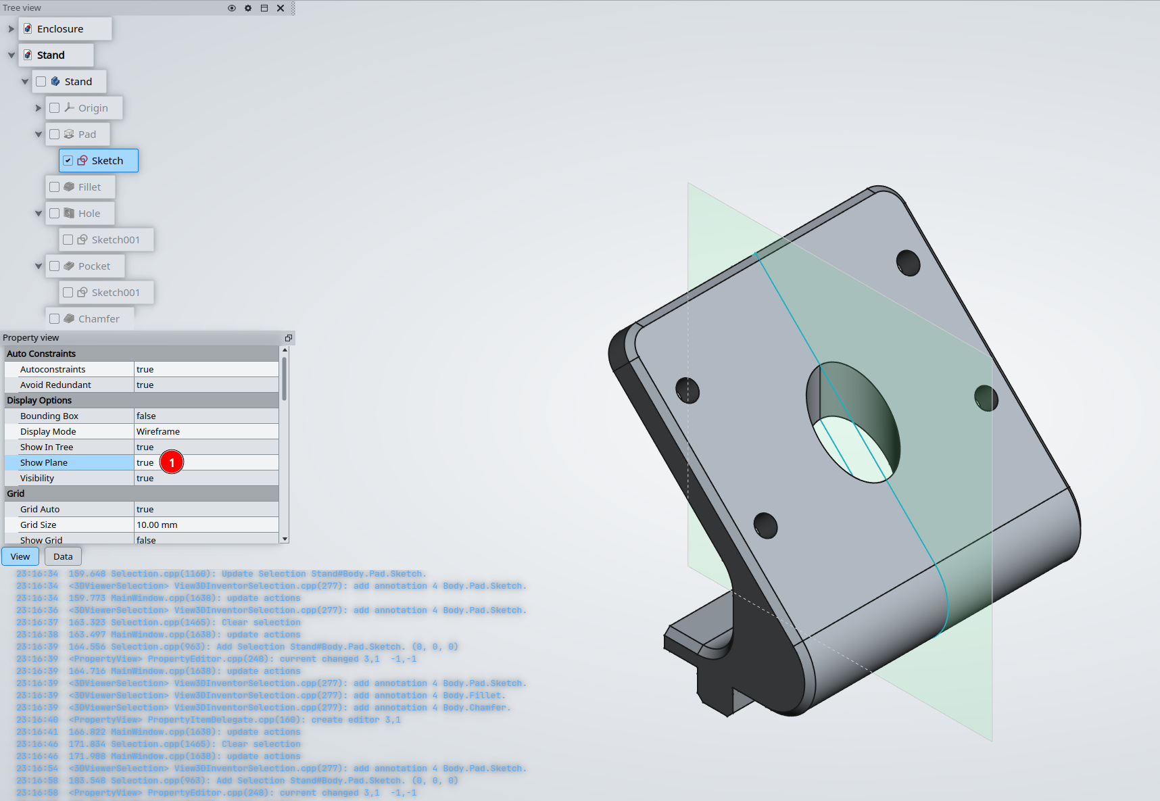This screenshot has height=801, width=1160.
Task: Collapse the Stand body node
Action: [x=24, y=81]
